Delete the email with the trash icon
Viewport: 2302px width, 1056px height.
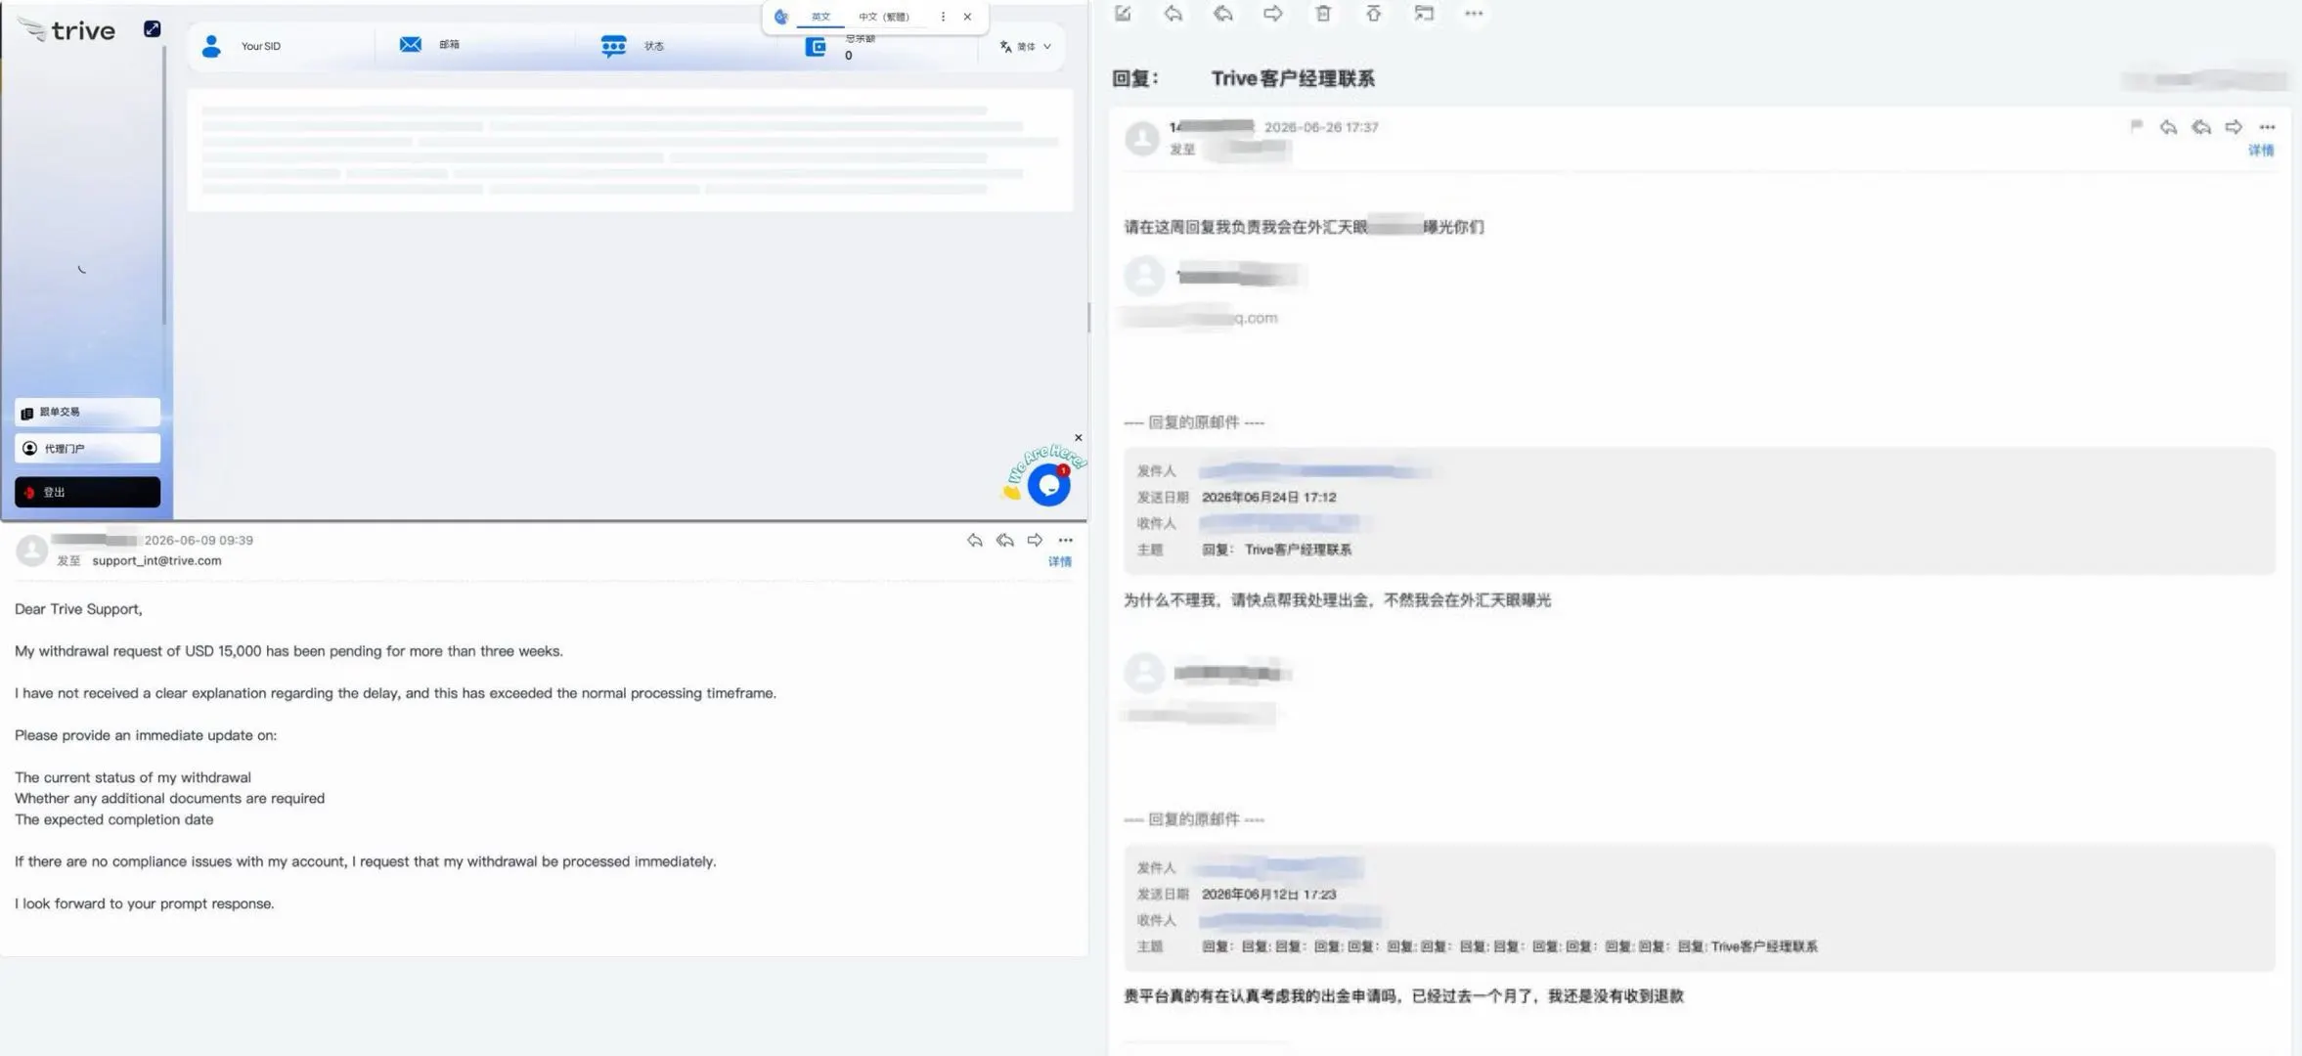(1323, 14)
